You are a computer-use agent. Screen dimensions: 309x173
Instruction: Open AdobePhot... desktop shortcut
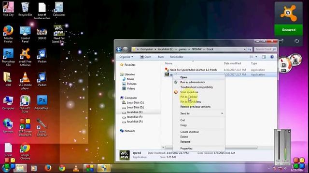click(42, 102)
